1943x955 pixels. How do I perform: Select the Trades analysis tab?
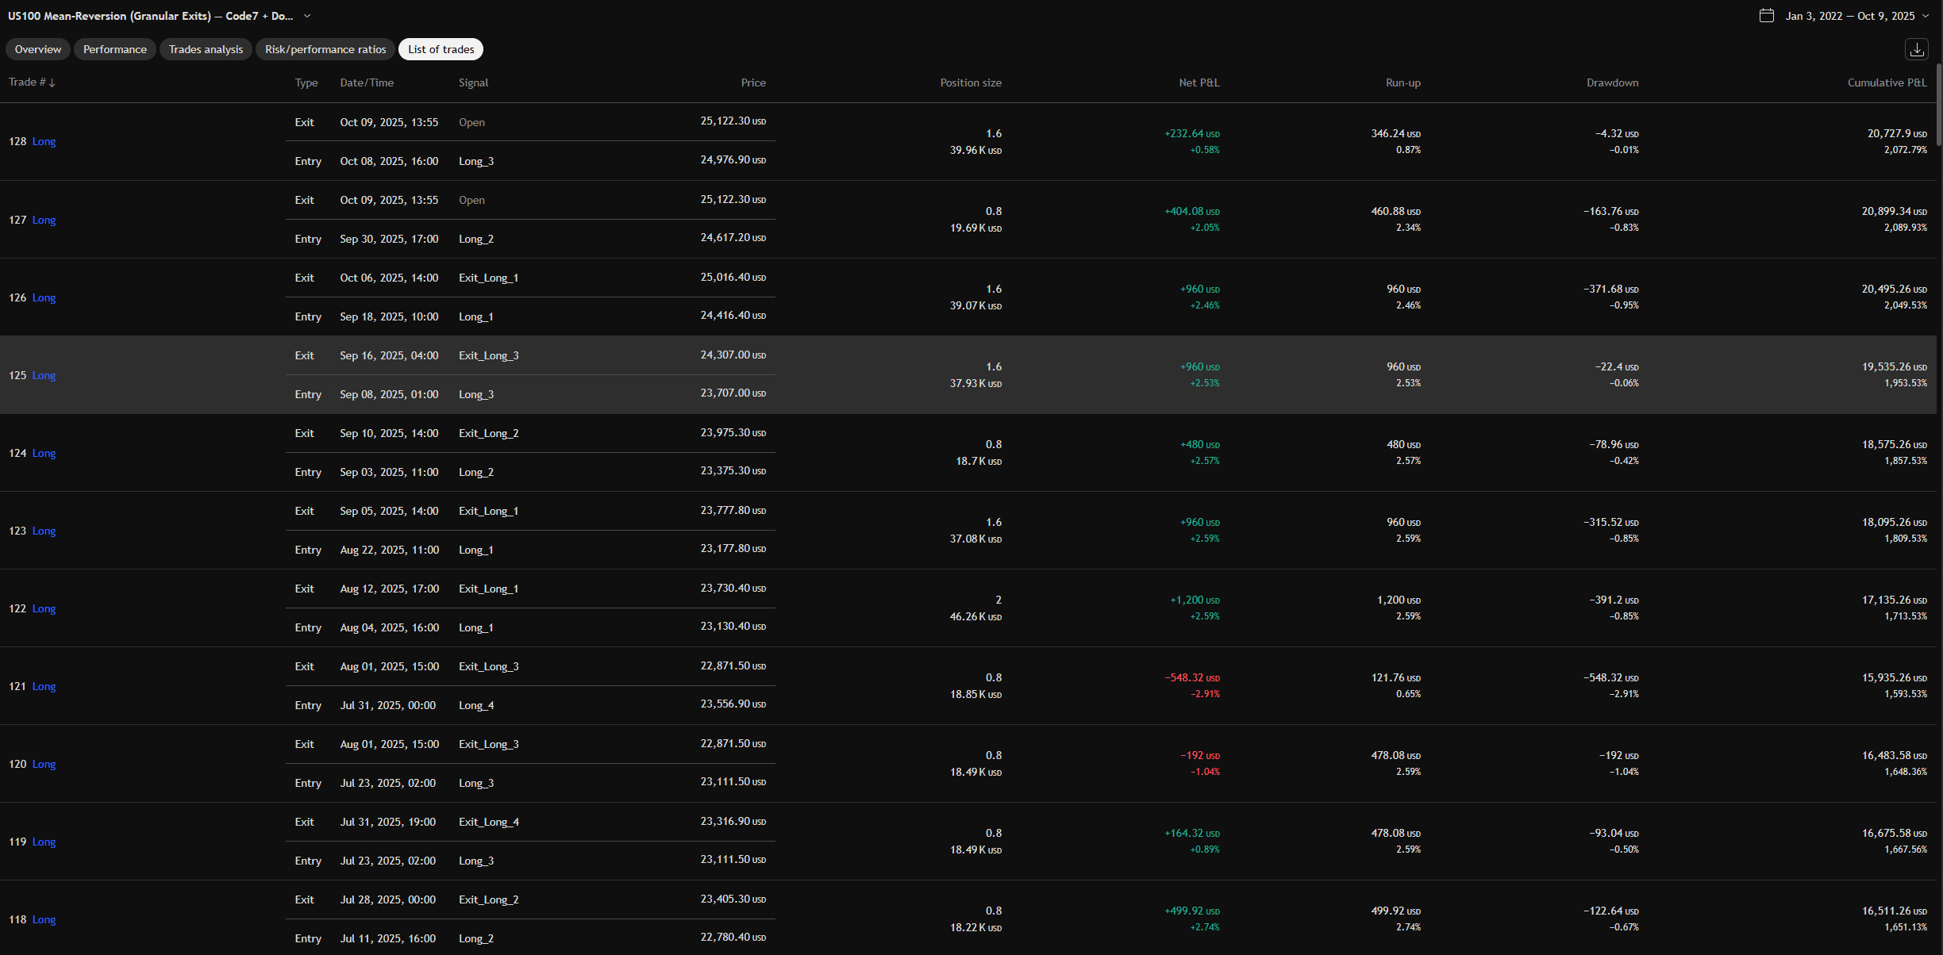pyautogui.click(x=206, y=49)
